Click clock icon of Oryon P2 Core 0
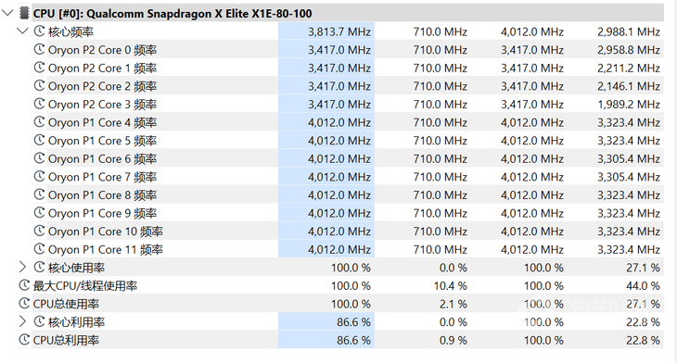677x363 pixels. click(39, 49)
